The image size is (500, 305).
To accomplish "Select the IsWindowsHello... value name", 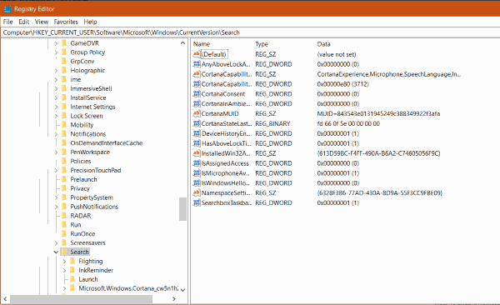I will pos(226,182).
